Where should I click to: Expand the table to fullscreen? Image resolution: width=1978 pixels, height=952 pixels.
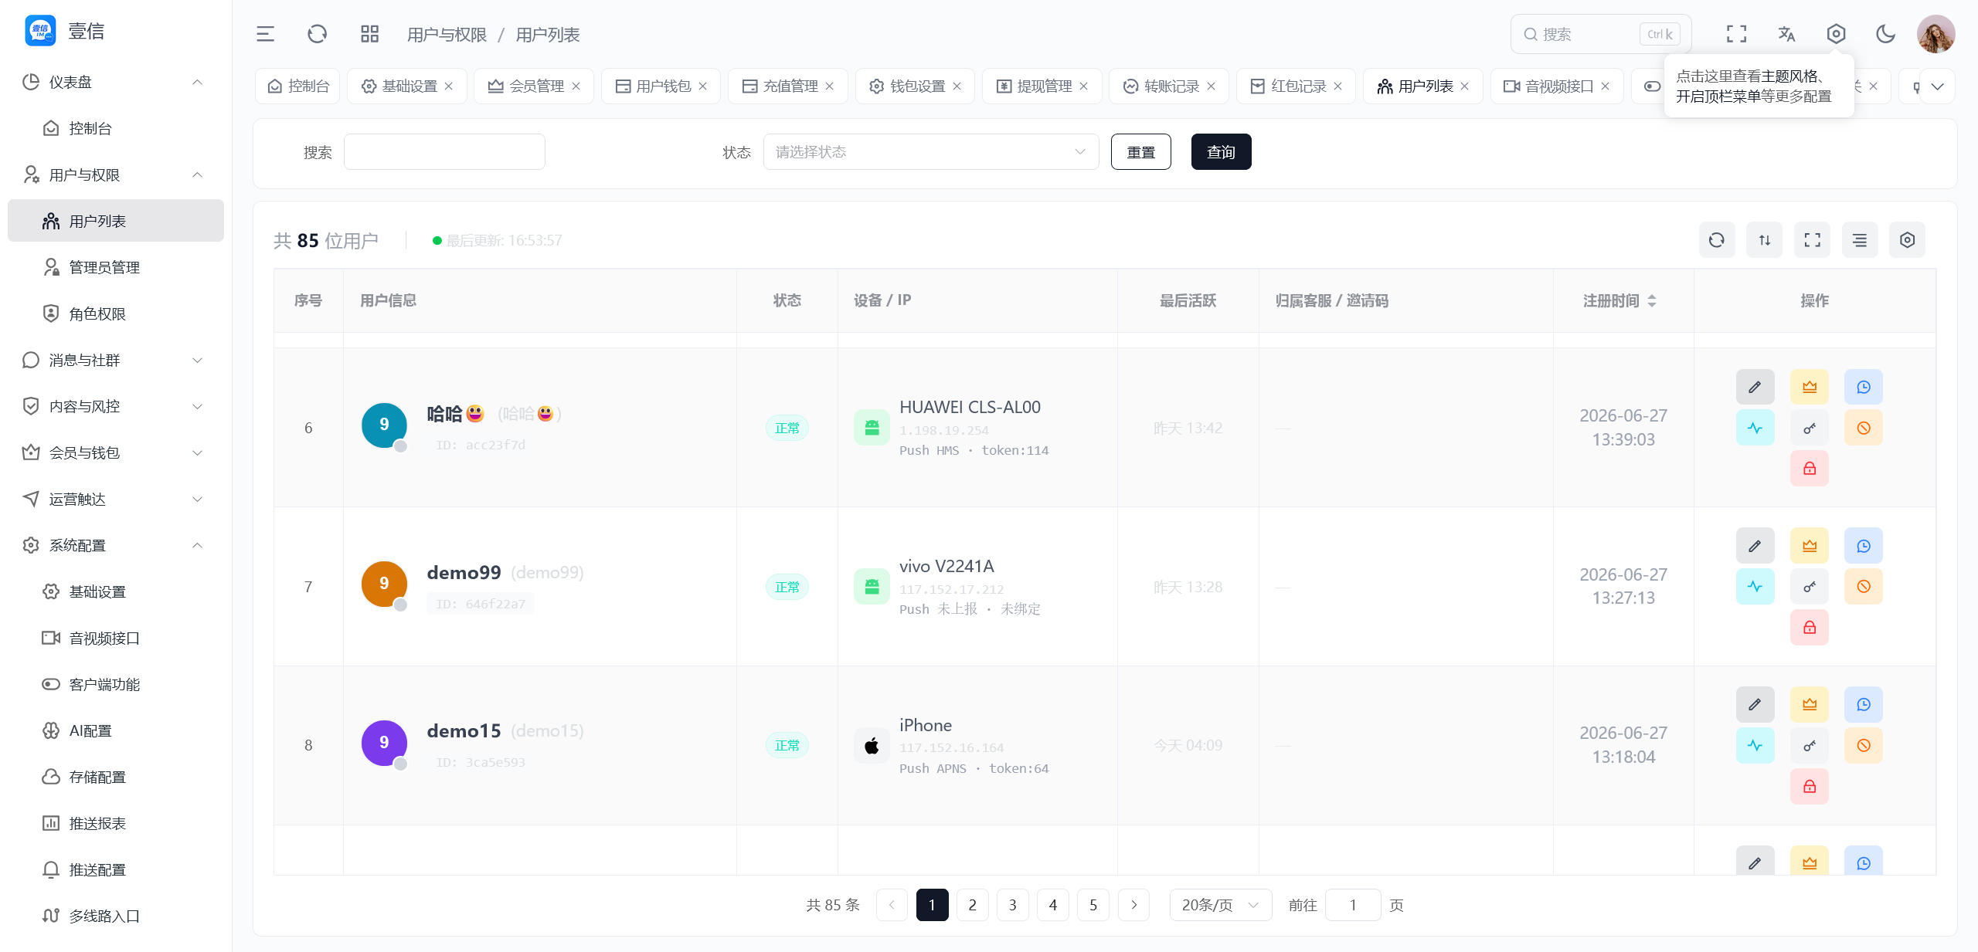point(1813,240)
